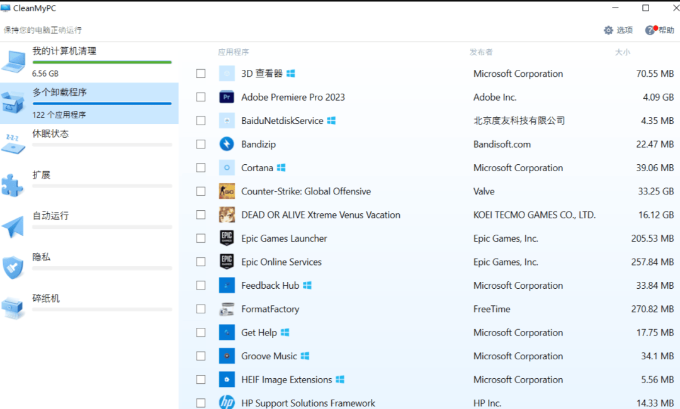Image resolution: width=680 pixels, height=409 pixels.
Task: Check the BaiduNetdiskService checkbox
Action: coord(201,120)
